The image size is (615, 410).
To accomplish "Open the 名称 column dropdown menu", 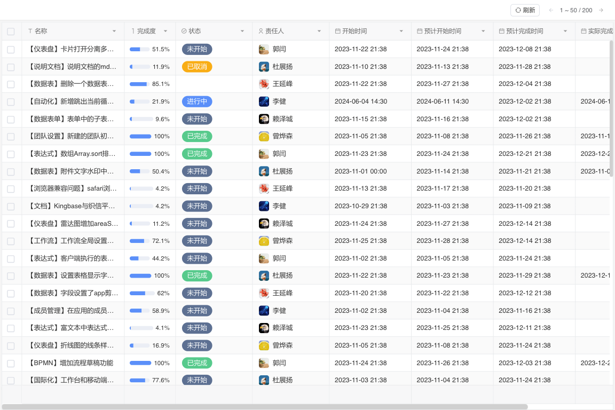I will [114, 31].
